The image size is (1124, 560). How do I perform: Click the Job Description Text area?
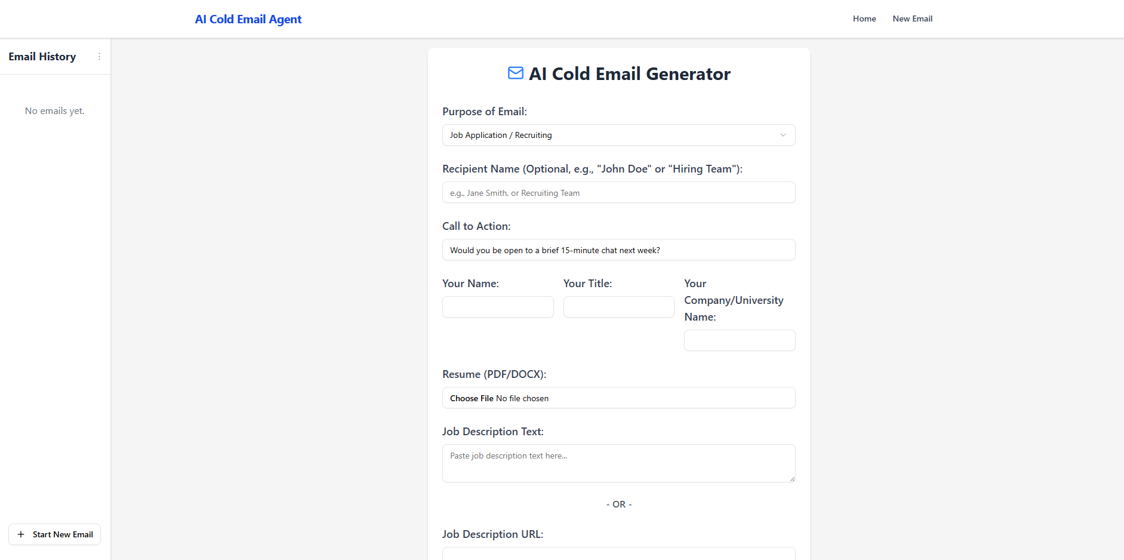coord(618,463)
